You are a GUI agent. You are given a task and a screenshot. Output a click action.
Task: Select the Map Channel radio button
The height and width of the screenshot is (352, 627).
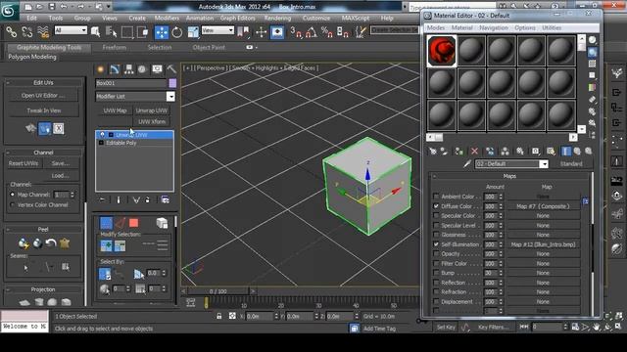pos(13,195)
